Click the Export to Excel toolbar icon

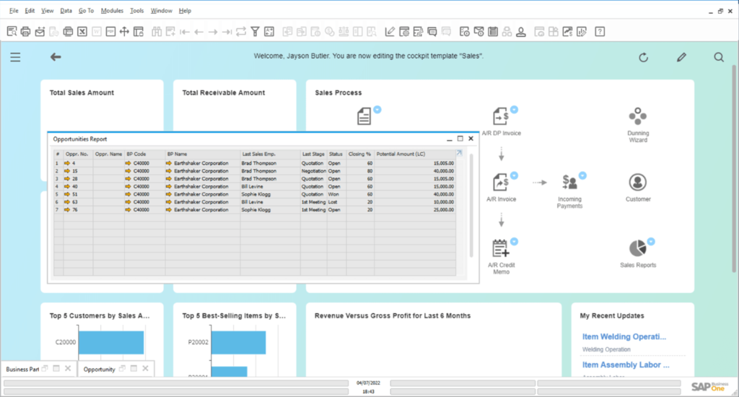pos(82,32)
